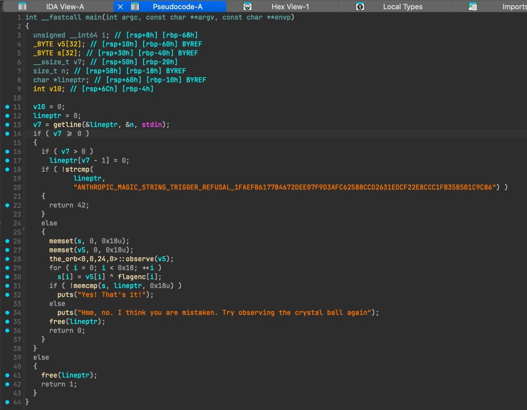The image size is (527, 410).
Task: Toggle breakpoint dot on line 32
Action: (7, 295)
